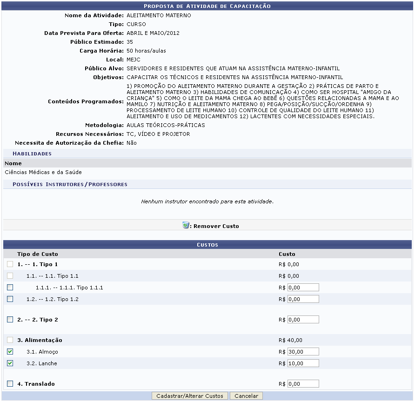
Task: Check the 1.1. Tipo 1.1 checkbox
Action: [10, 276]
